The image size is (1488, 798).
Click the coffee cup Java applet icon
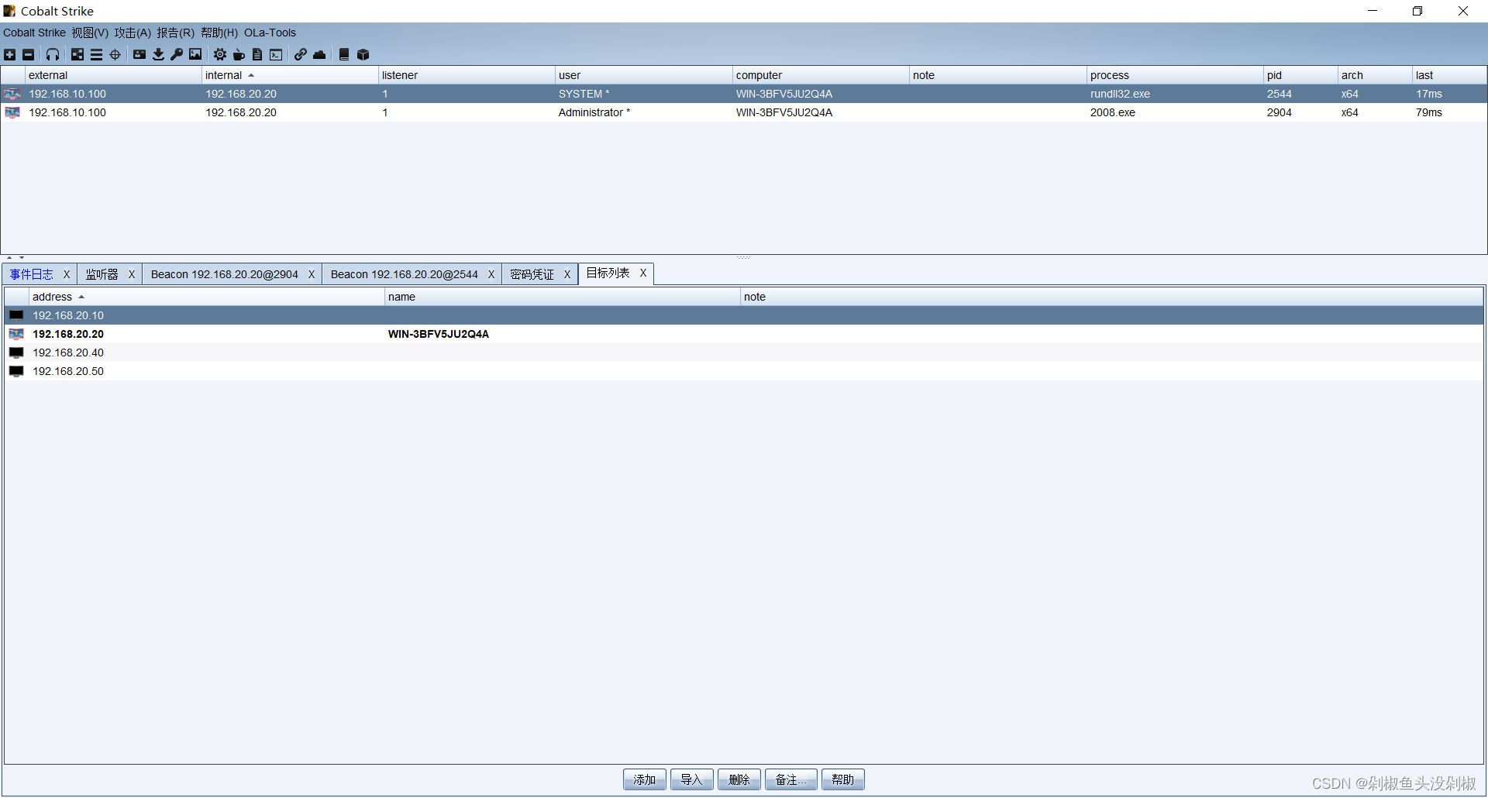coord(239,54)
